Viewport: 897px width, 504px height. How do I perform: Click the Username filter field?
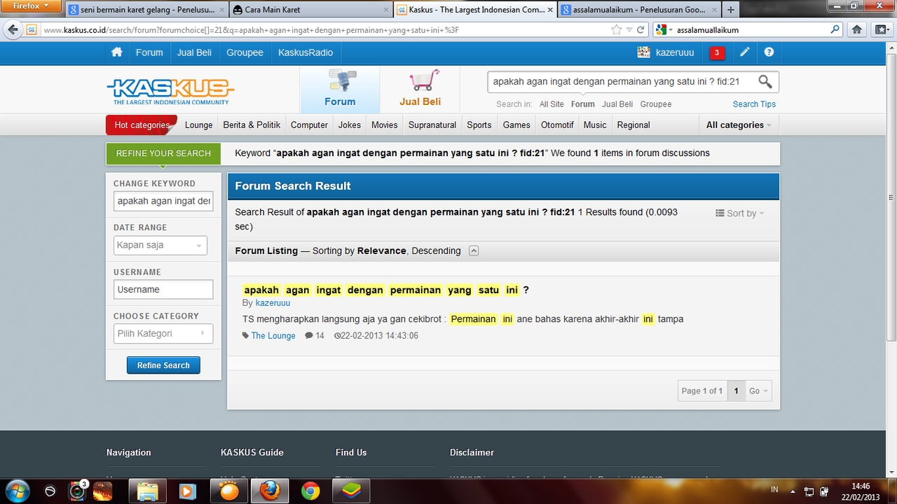(163, 290)
